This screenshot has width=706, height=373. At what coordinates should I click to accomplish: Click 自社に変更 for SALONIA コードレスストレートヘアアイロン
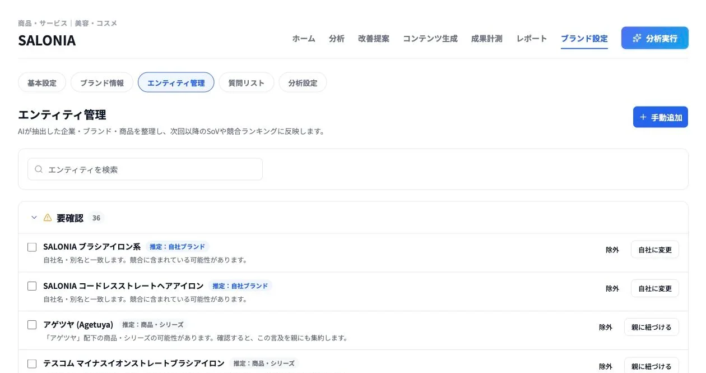(x=655, y=288)
